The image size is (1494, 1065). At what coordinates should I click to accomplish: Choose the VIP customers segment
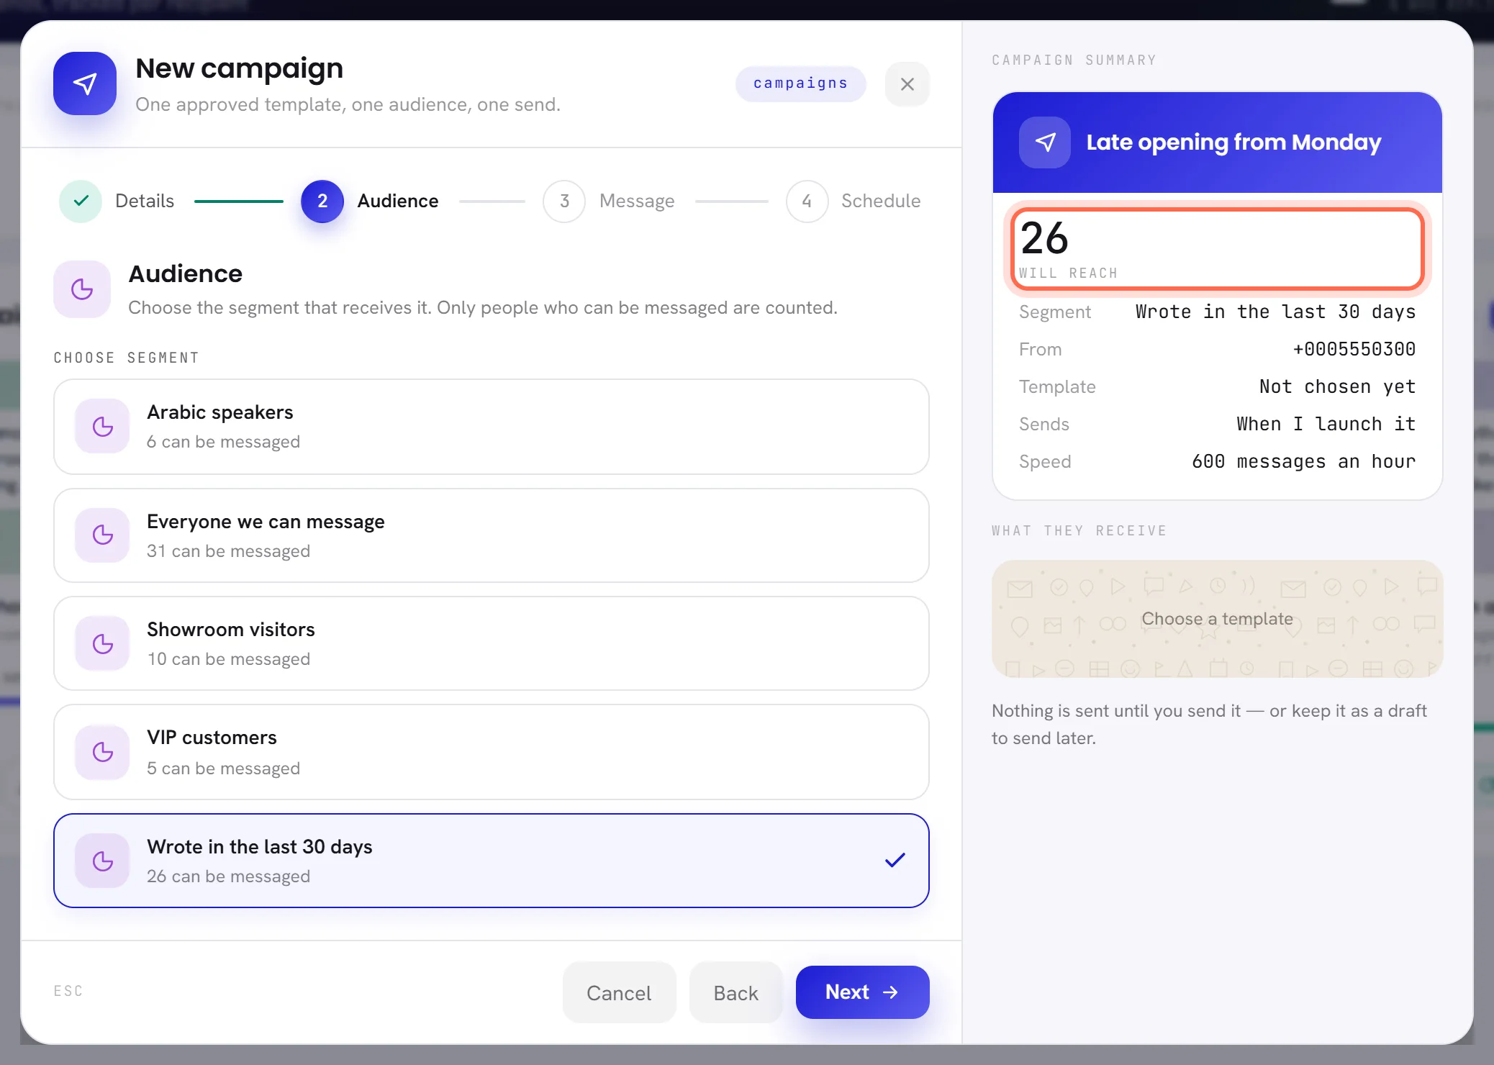(492, 752)
